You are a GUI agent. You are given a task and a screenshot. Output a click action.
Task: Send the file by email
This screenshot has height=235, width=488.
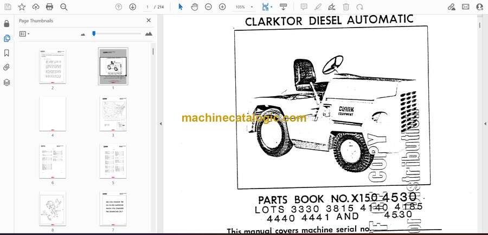click(x=466, y=7)
